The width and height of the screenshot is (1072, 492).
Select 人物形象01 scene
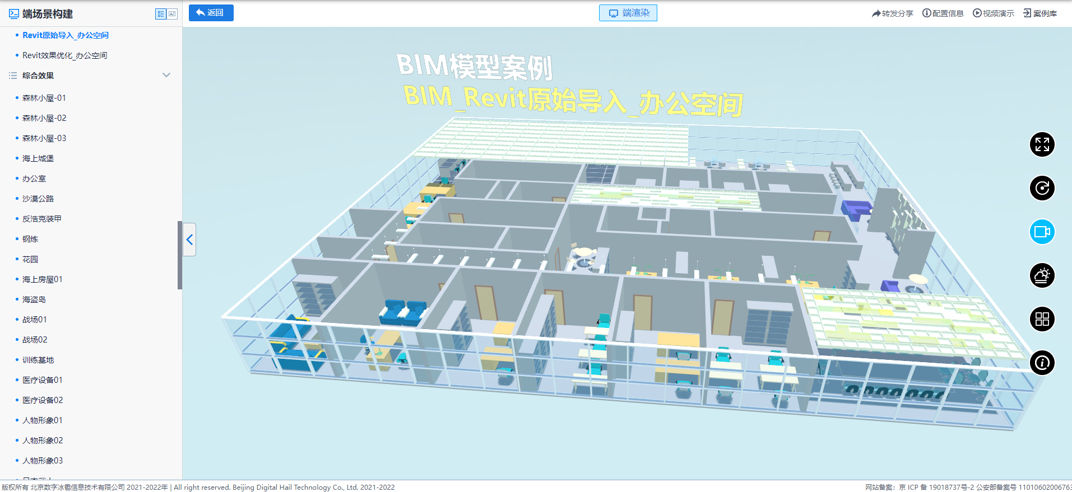click(43, 420)
